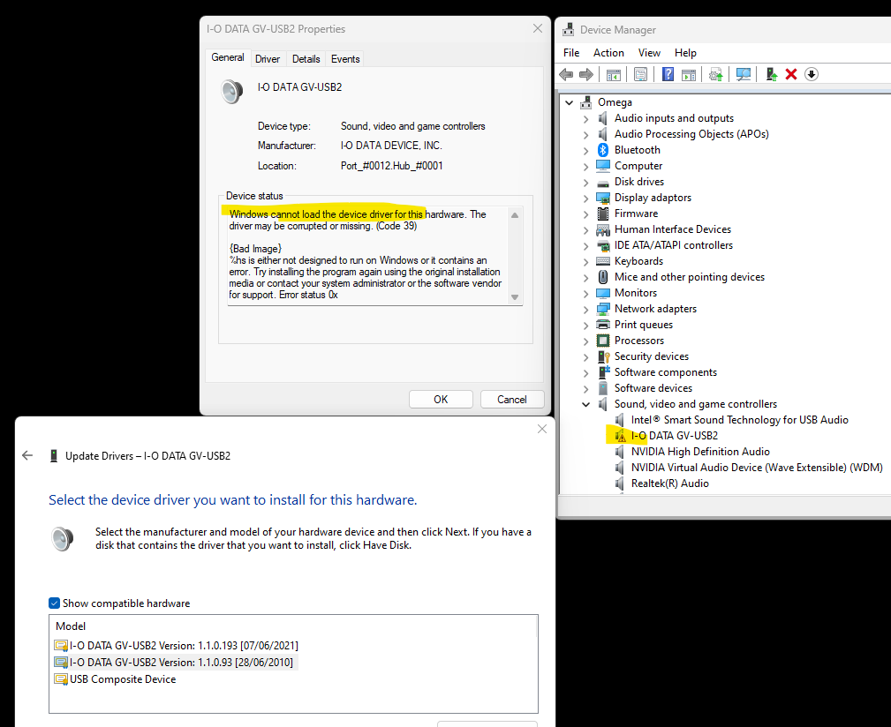Open the File menu in Device Manager
The width and height of the screenshot is (891, 727).
click(x=571, y=53)
